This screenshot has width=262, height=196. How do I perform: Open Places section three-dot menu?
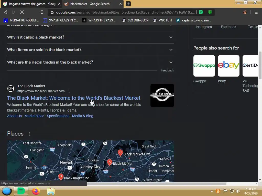tap(29, 134)
